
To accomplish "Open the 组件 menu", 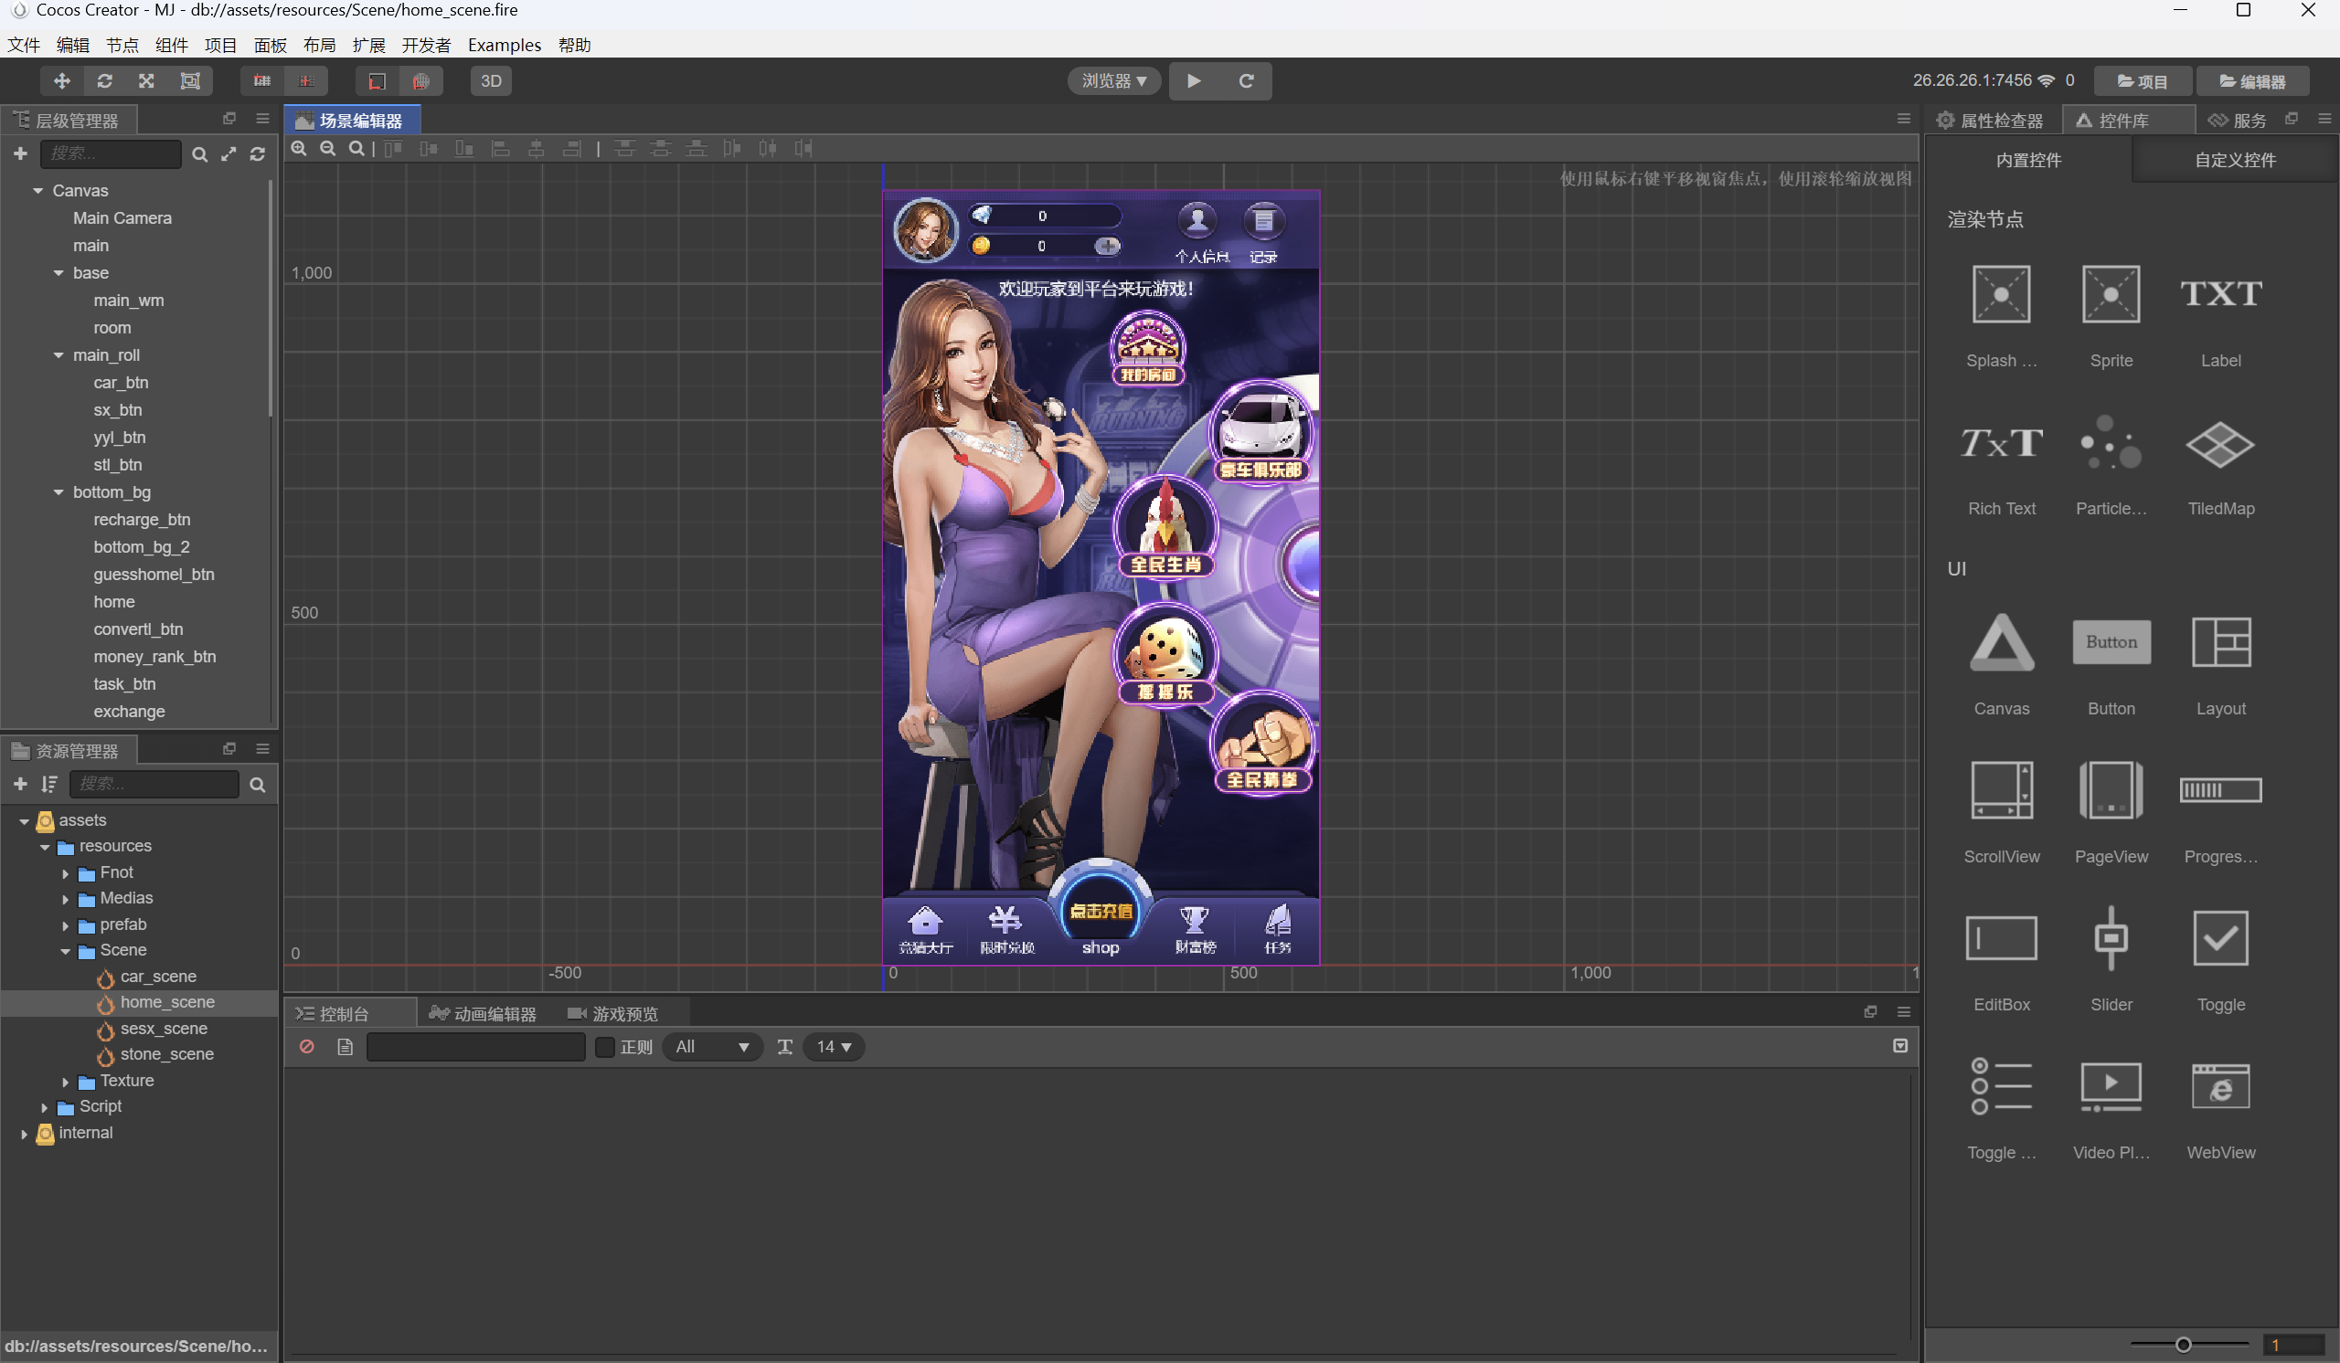I will 171,45.
